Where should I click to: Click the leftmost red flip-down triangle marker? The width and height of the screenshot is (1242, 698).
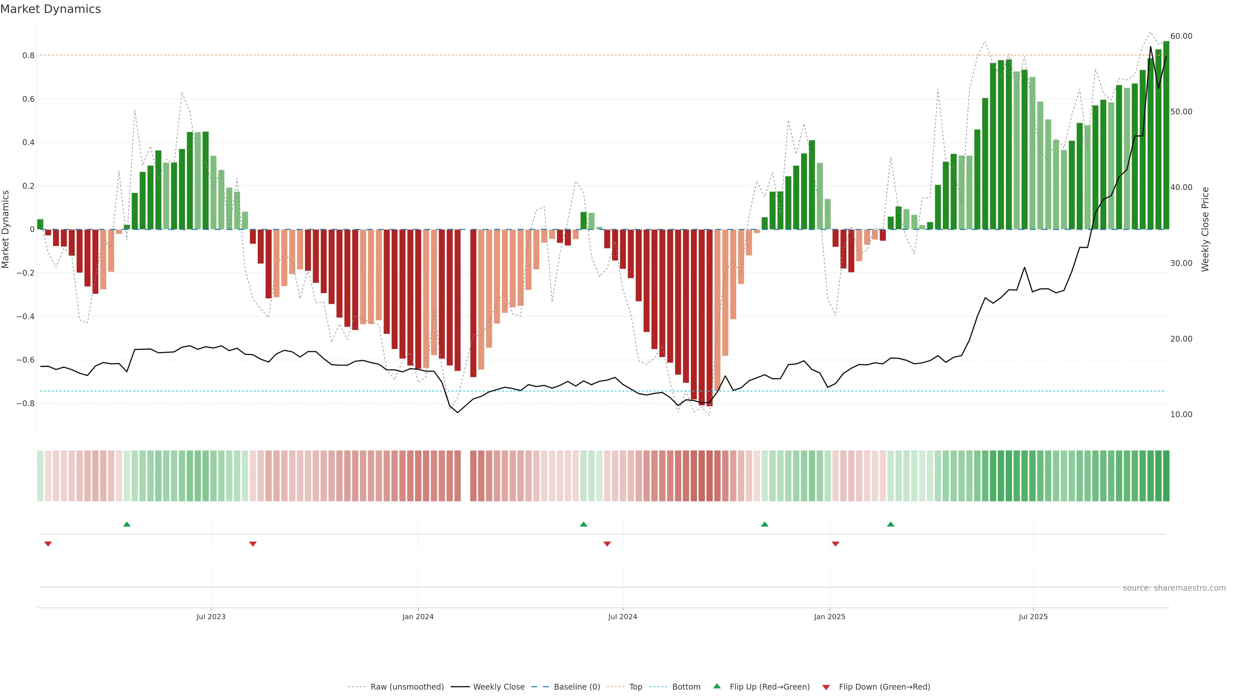[x=48, y=544]
